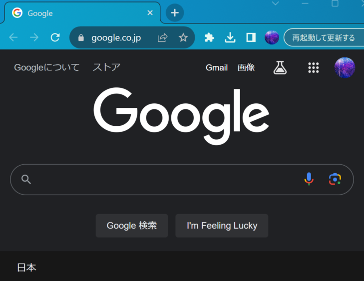Open the ストア link
Viewport: 364px width, 281px height.
(106, 67)
